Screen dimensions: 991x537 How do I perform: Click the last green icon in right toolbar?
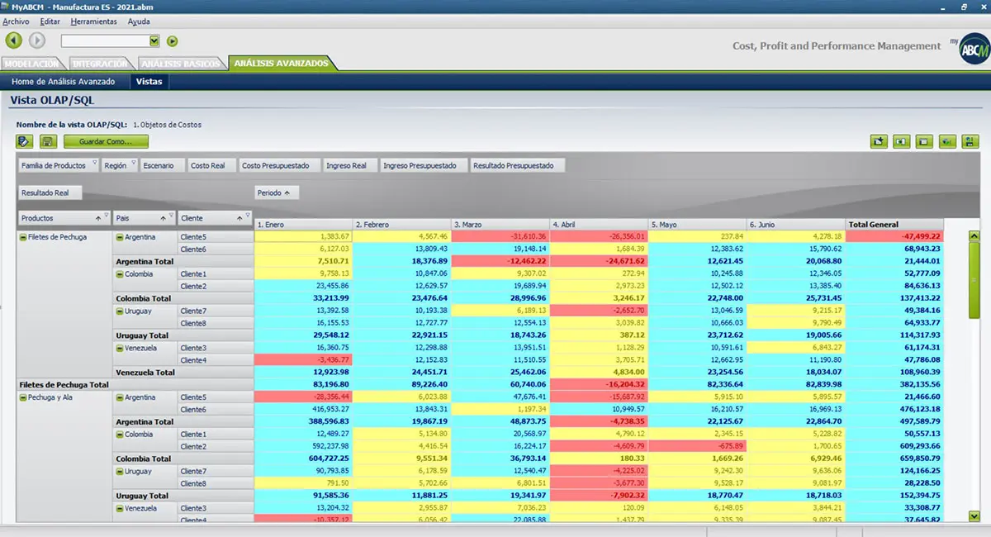[x=970, y=142]
